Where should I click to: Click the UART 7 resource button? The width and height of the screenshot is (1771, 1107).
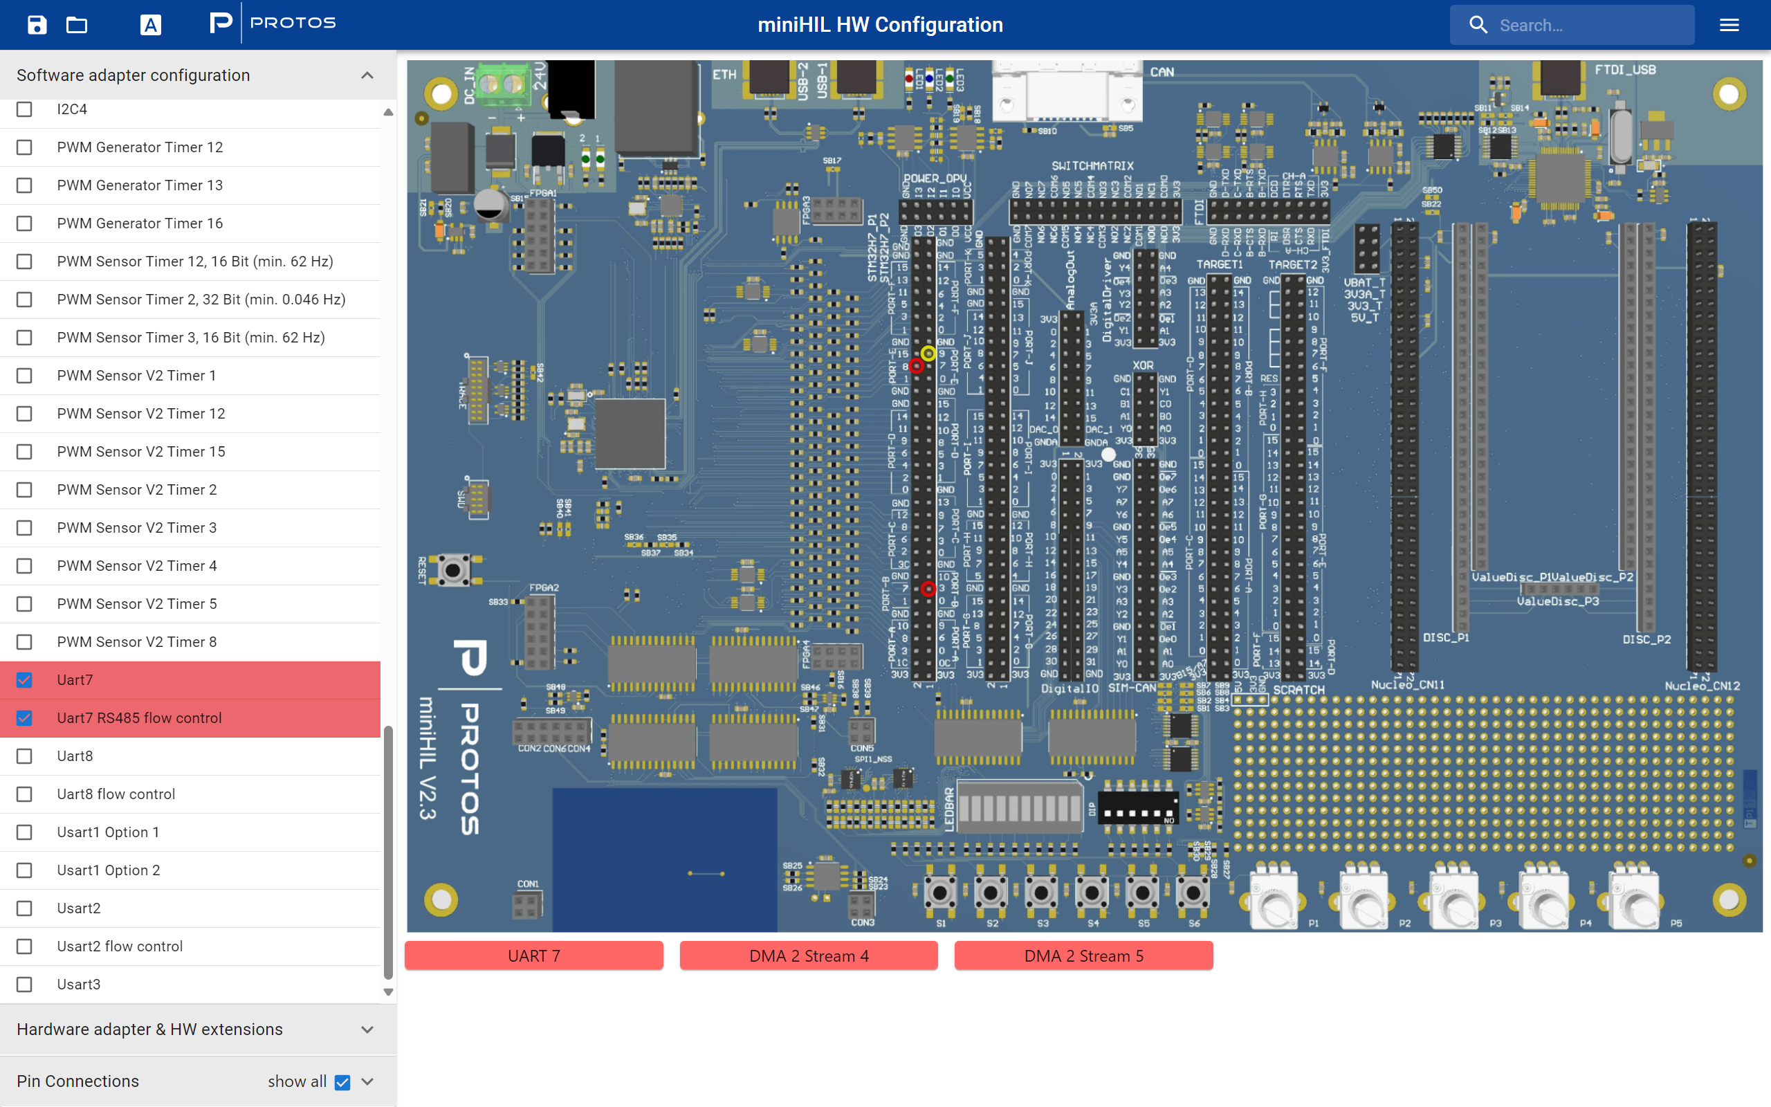tap(533, 955)
